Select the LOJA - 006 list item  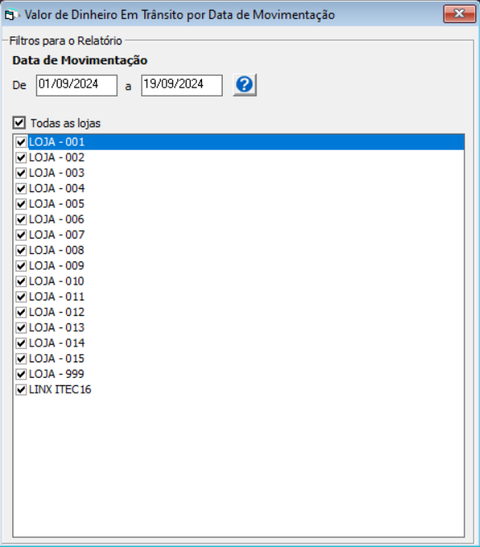click(238, 219)
